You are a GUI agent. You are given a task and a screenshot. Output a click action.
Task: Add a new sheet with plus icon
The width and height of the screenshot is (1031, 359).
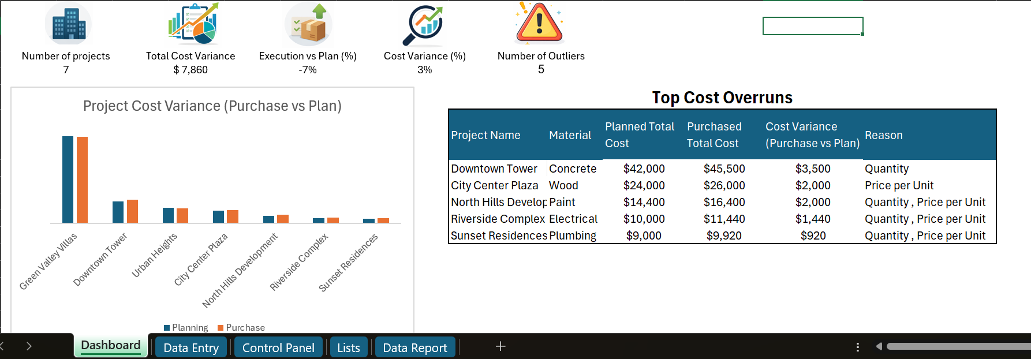500,346
